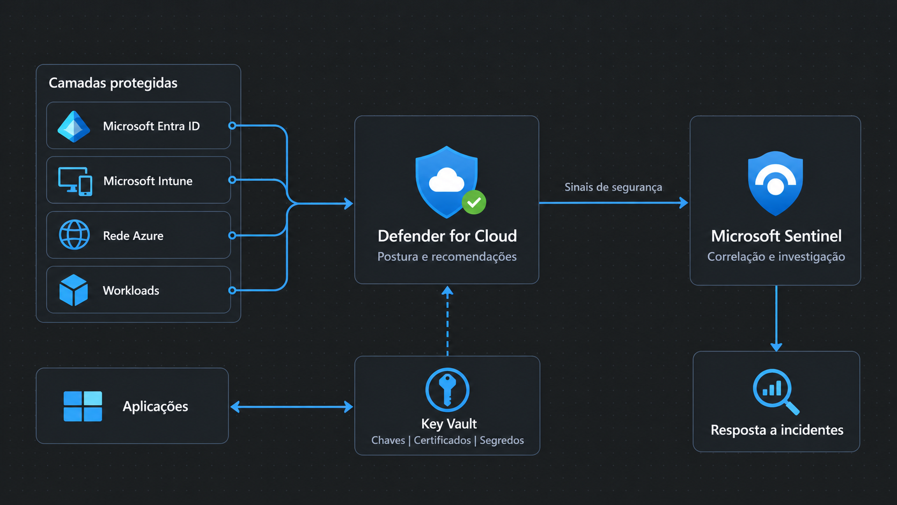This screenshot has height=505, width=897.
Task: Click the Sinais de segurança arrow label
Action: [613, 187]
